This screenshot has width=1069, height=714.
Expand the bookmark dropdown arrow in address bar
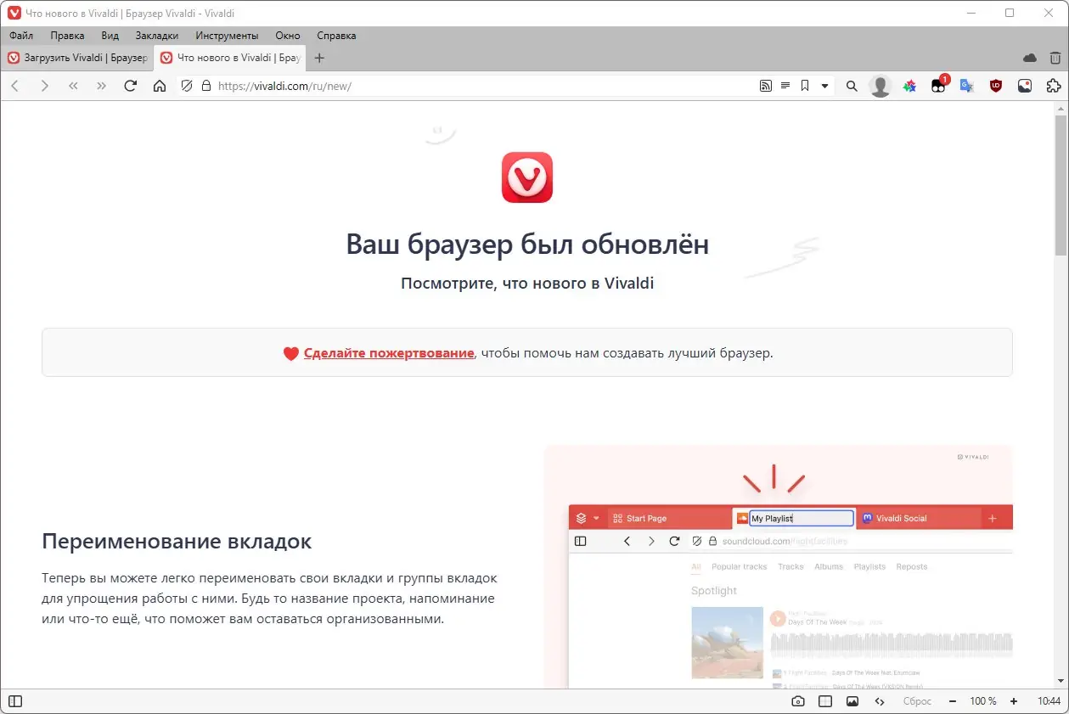(x=823, y=85)
